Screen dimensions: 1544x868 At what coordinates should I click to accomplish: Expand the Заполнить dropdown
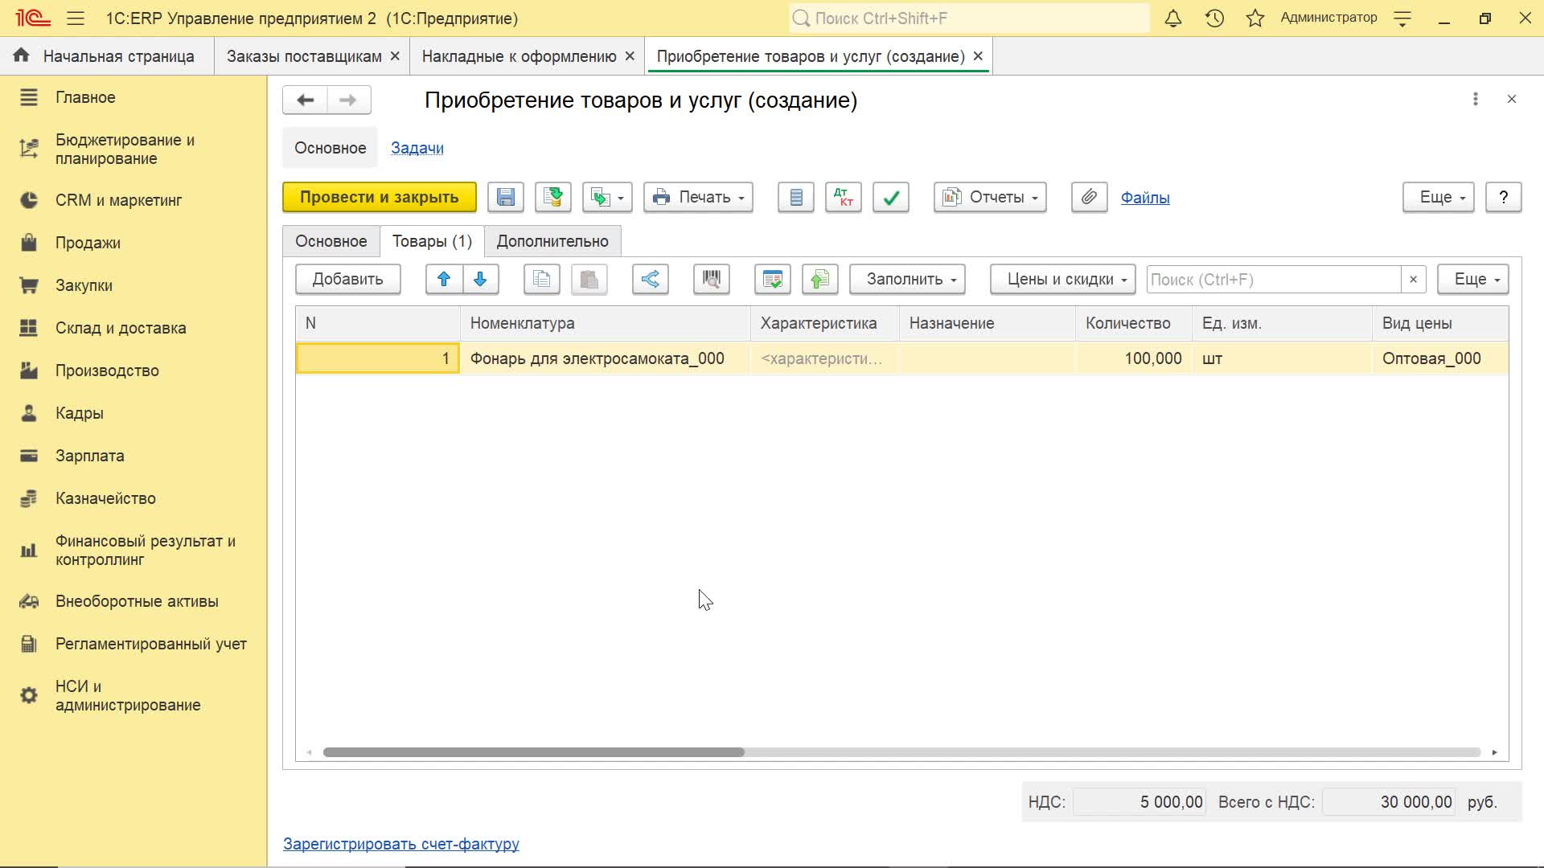click(x=907, y=279)
